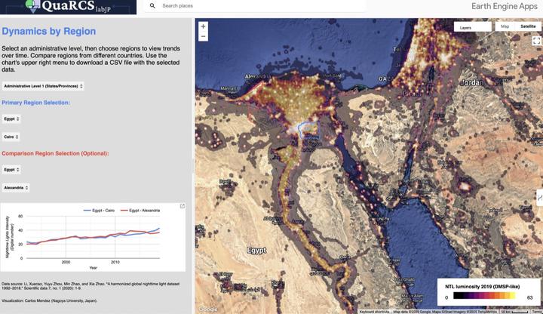Click the QuaRCS lab logo

[69, 7]
